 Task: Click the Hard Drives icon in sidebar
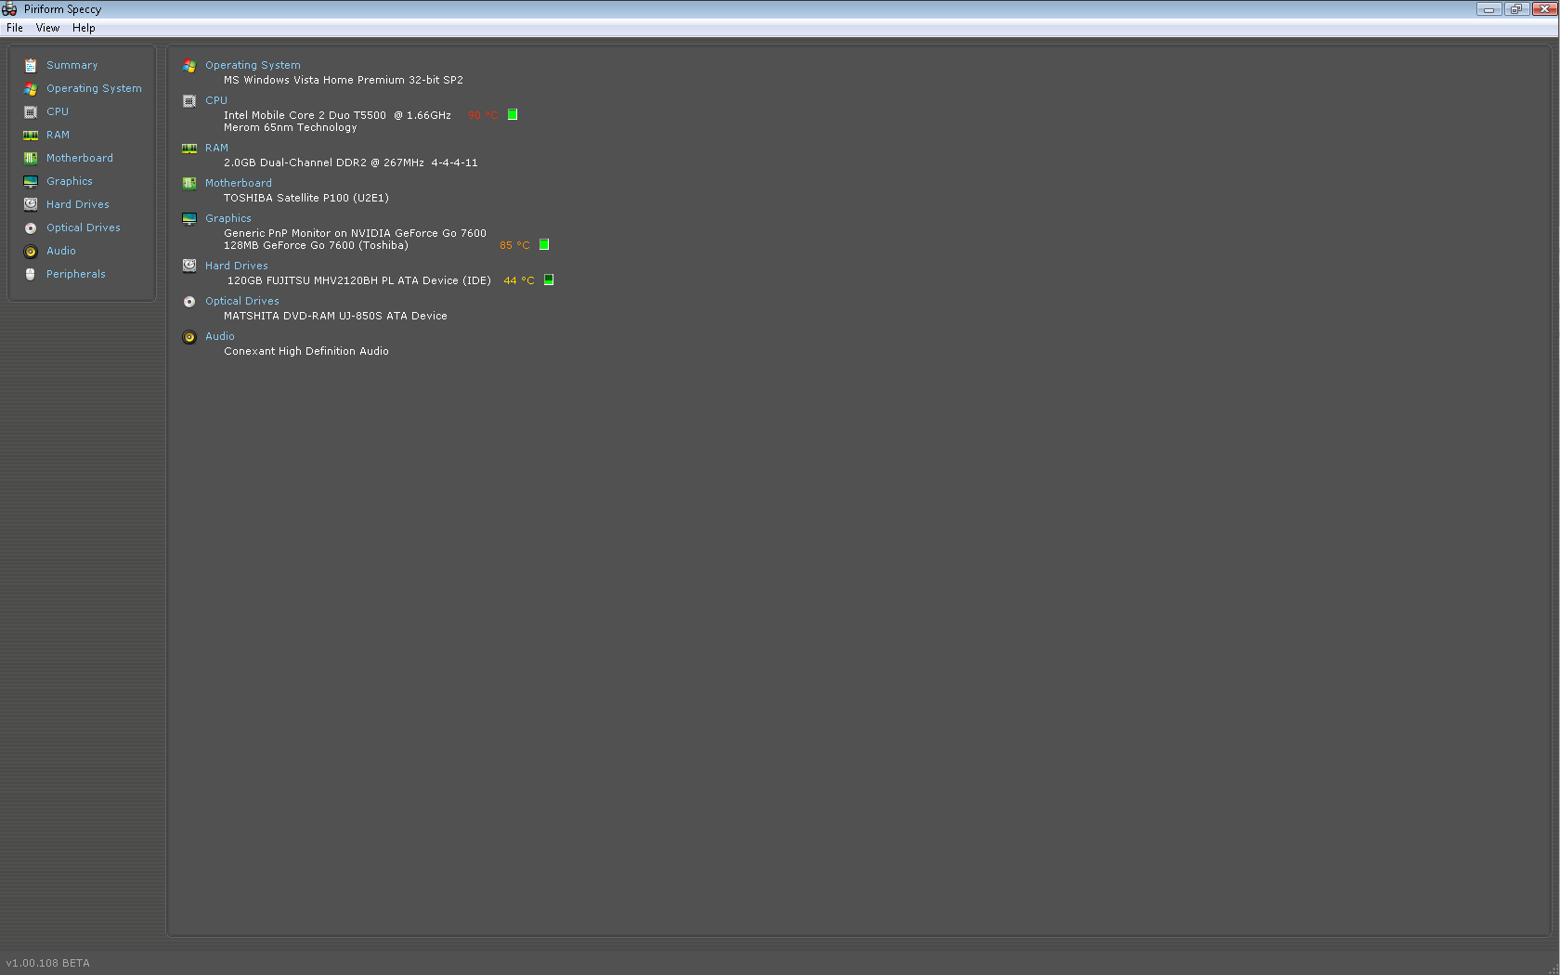coord(31,204)
